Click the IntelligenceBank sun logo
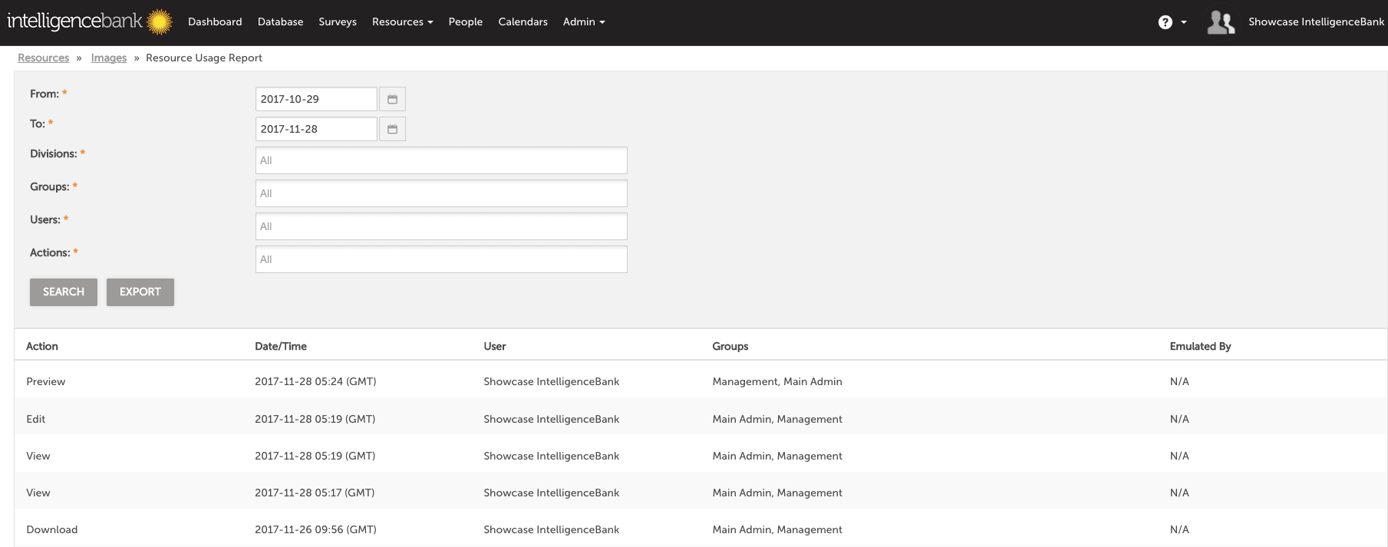This screenshot has height=547, width=1388. 159,22
